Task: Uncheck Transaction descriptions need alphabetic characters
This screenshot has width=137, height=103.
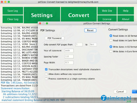Action: pyautogui.click(x=46, y=69)
